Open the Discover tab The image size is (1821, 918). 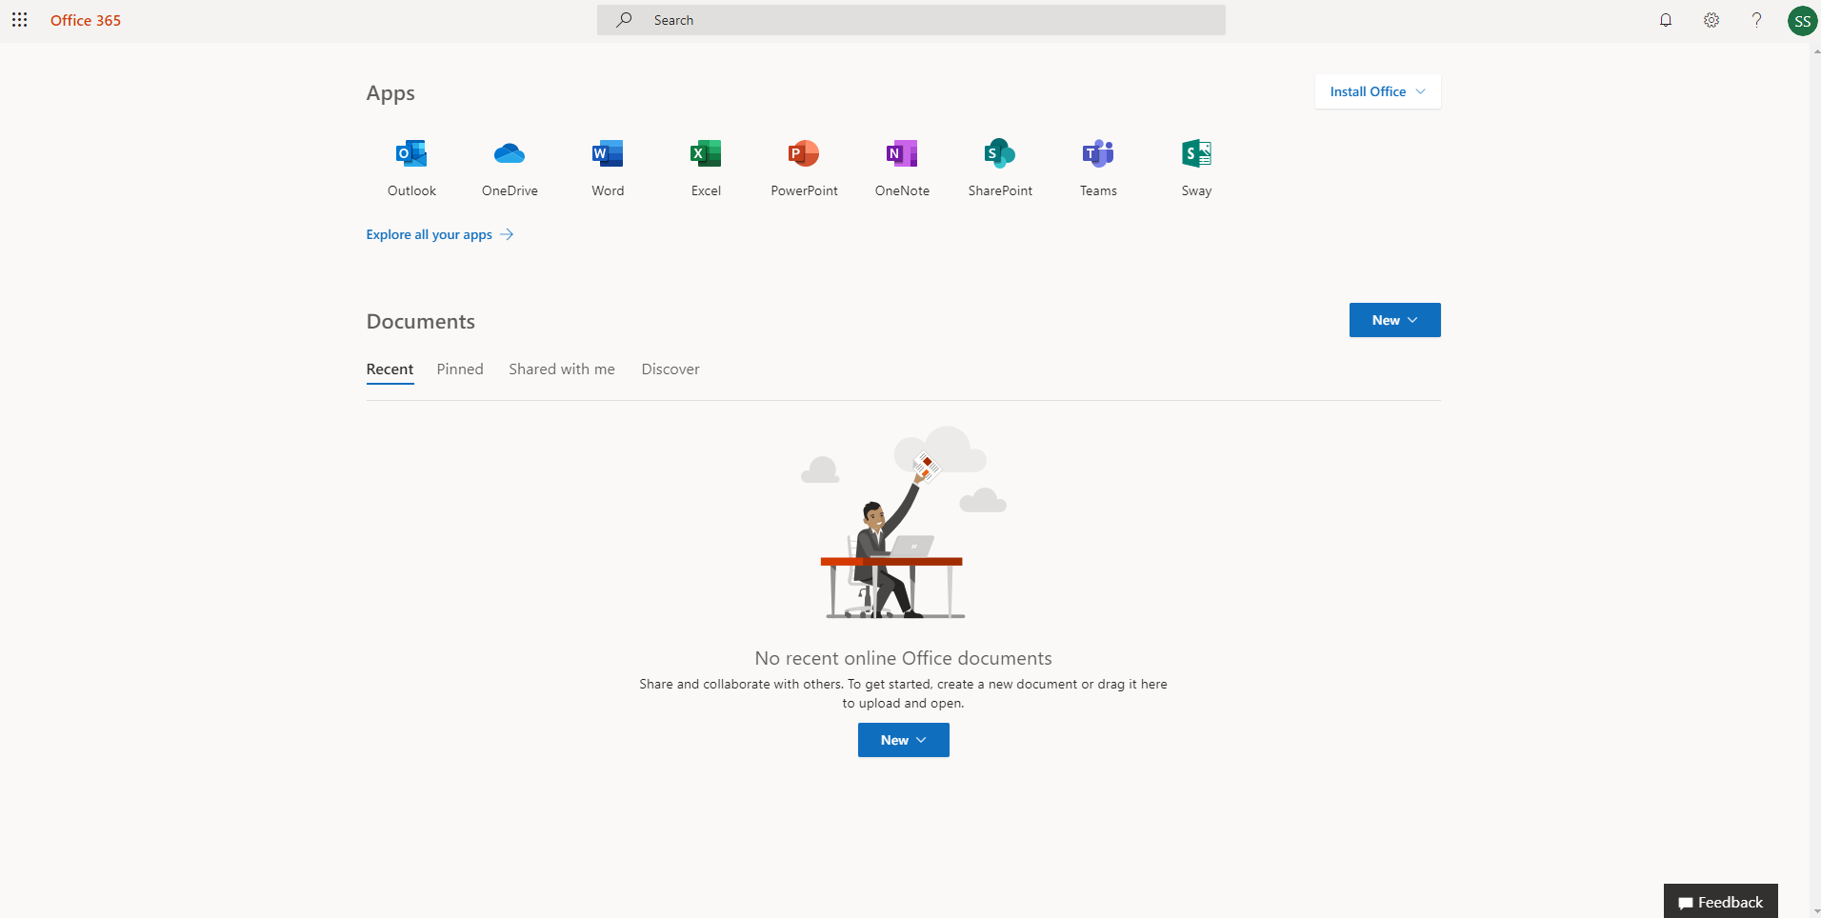coord(670,369)
